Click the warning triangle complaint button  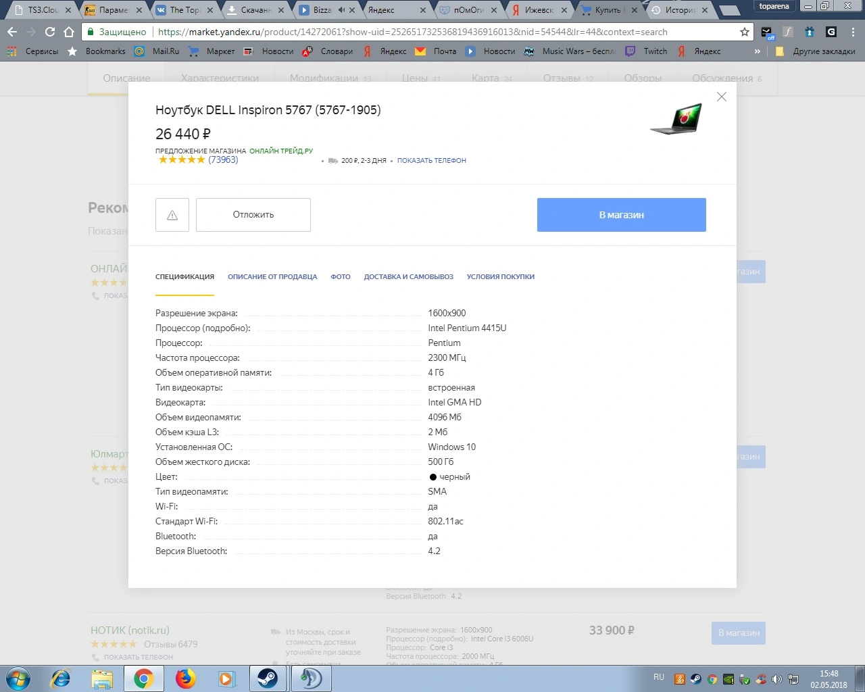pyautogui.click(x=172, y=215)
